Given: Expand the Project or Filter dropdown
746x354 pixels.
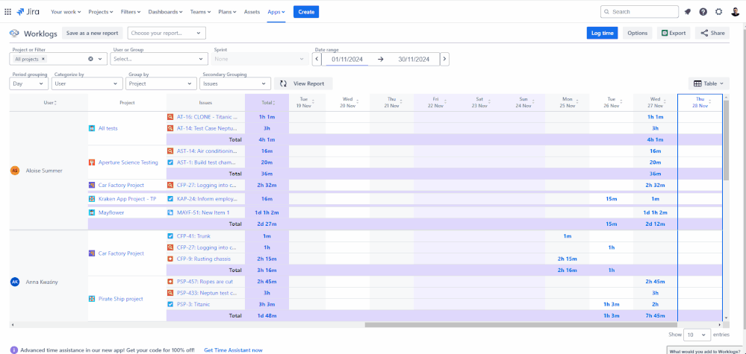Looking at the screenshot, I should click(100, 59).
